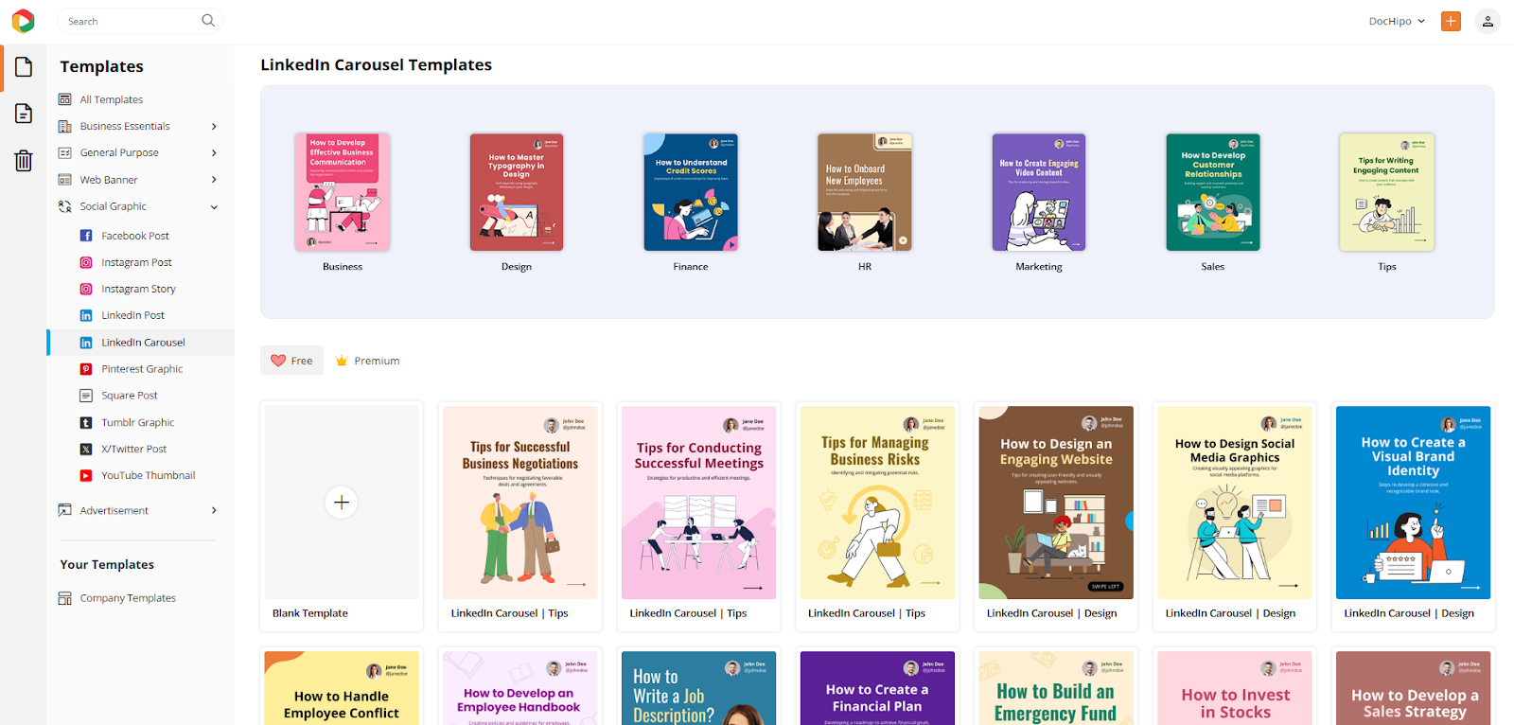Toggle the Free templates filter
This screenshot has height=725, width=1514.
point(292,361)
